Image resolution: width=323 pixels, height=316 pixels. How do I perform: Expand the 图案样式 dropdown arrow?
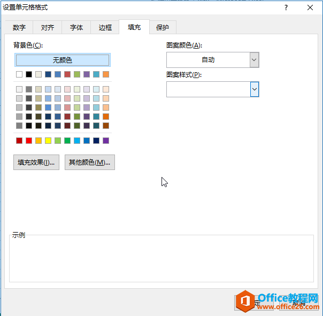click(x=255, y=89)
